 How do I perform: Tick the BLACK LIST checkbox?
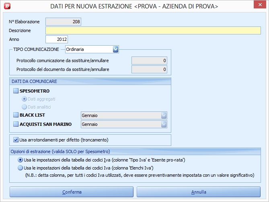point(16,115)
